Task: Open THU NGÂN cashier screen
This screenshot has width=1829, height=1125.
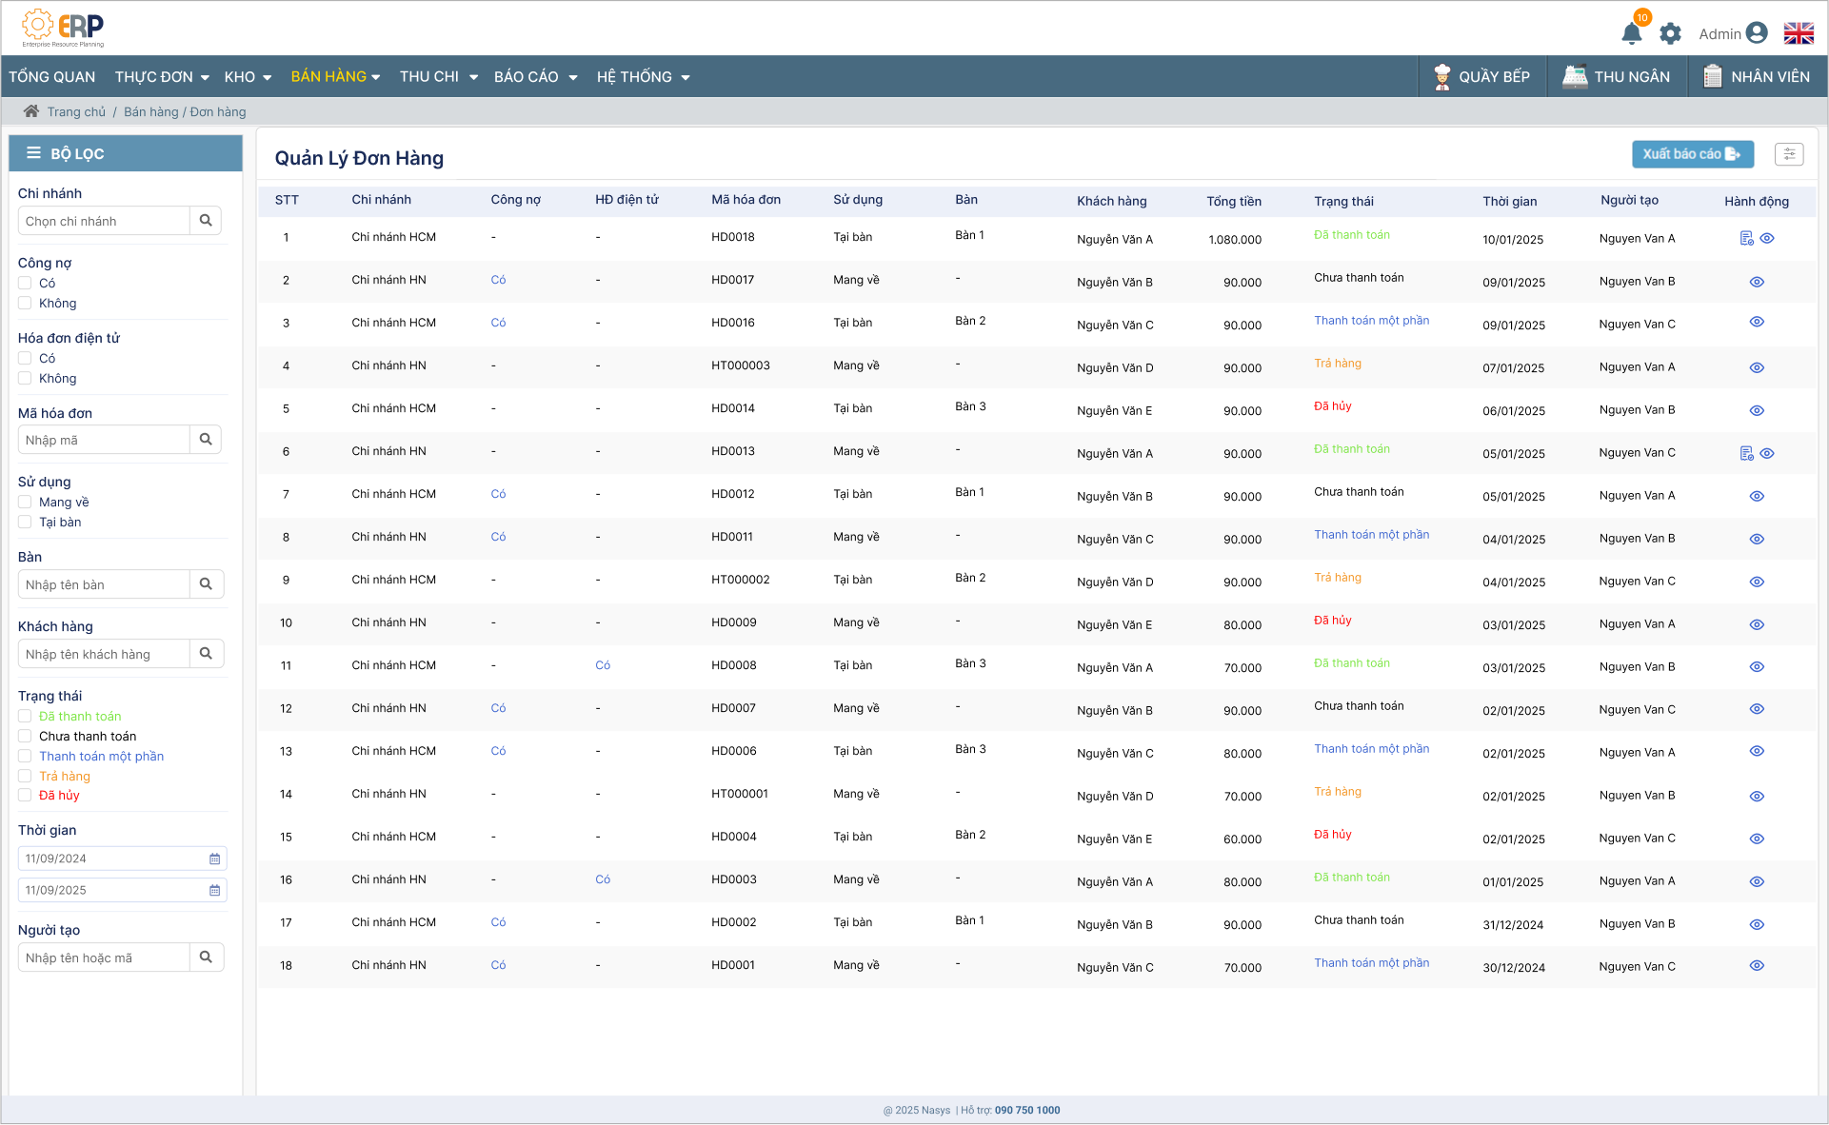Action: coord(1617,77)
